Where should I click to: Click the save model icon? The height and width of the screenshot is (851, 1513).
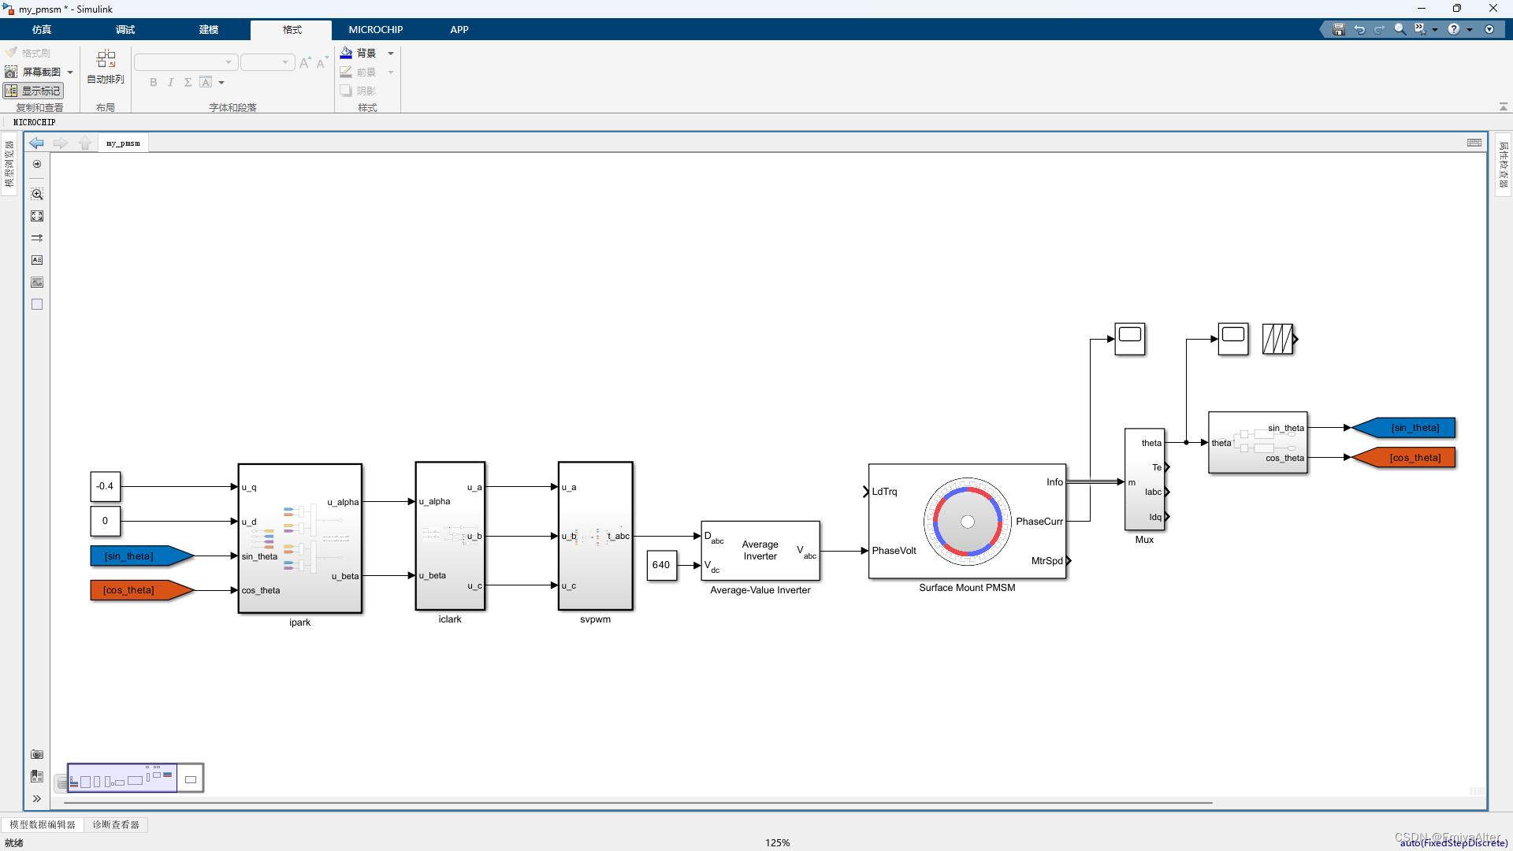(x=1338, y=29)
